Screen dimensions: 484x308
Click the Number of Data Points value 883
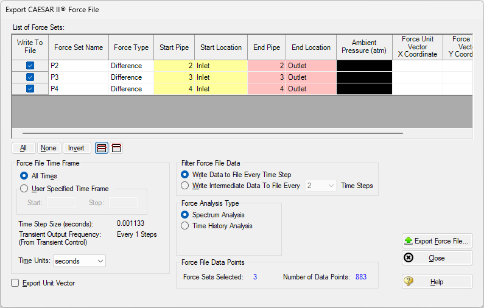[x=361, y=277]
